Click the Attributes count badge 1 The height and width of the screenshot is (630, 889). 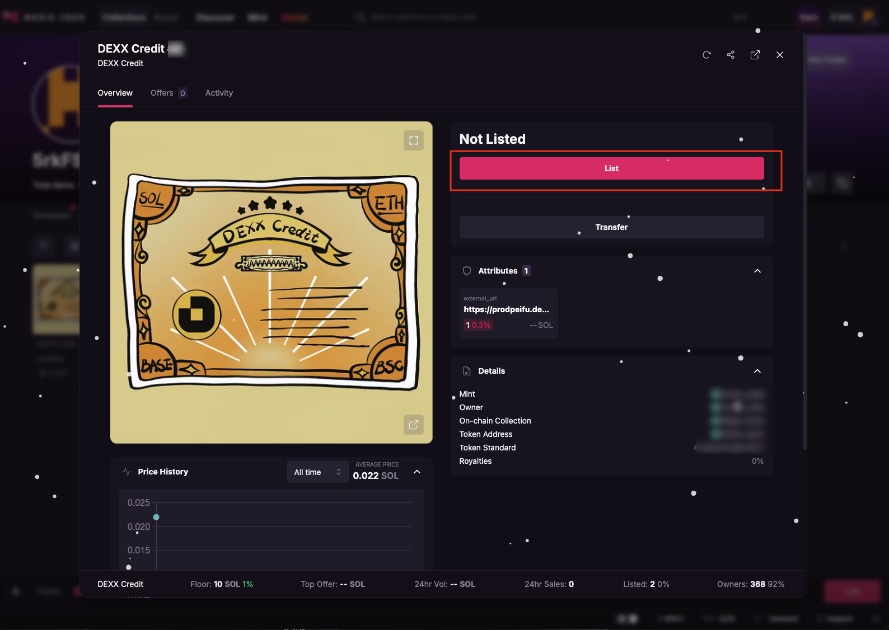526,271
